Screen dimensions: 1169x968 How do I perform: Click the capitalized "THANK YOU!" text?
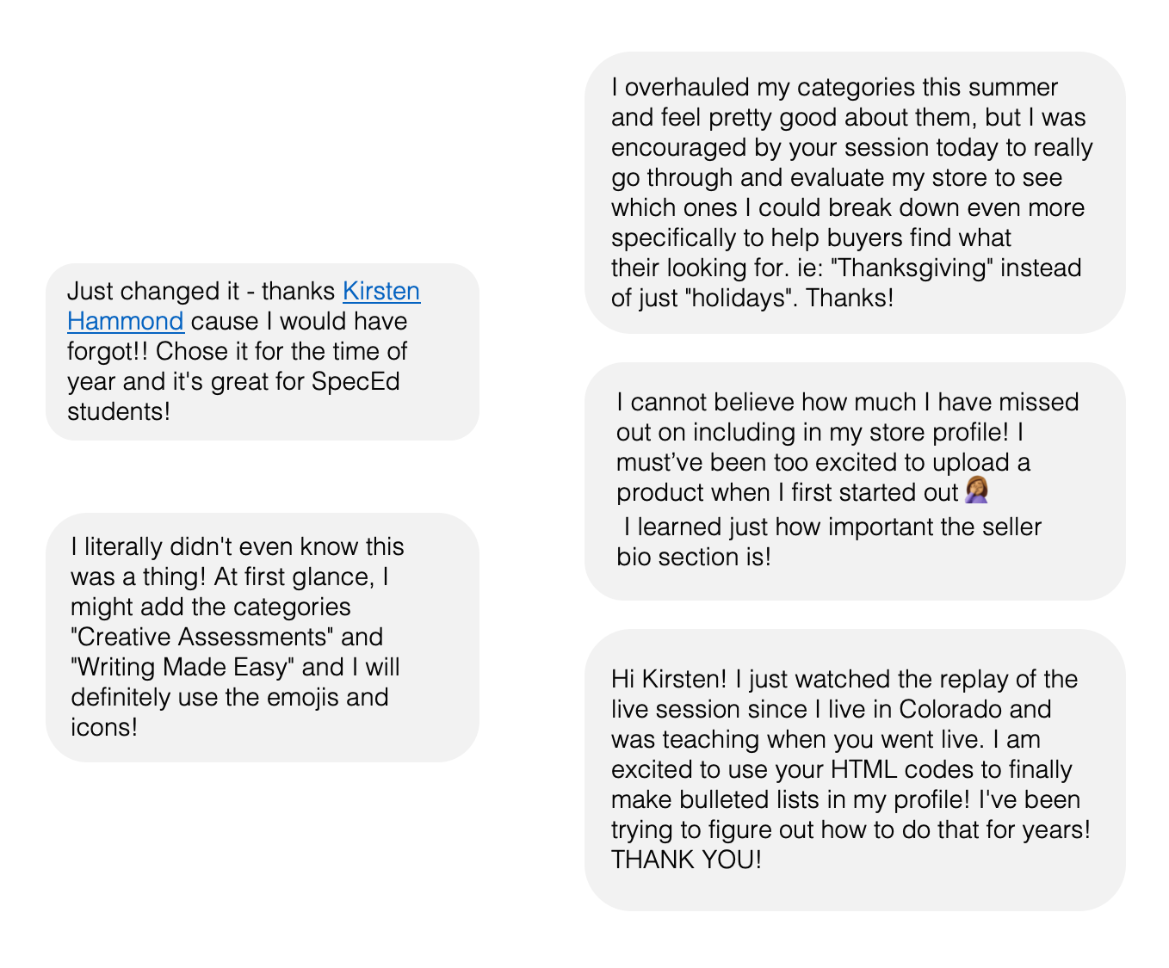[x=686, y=860]
